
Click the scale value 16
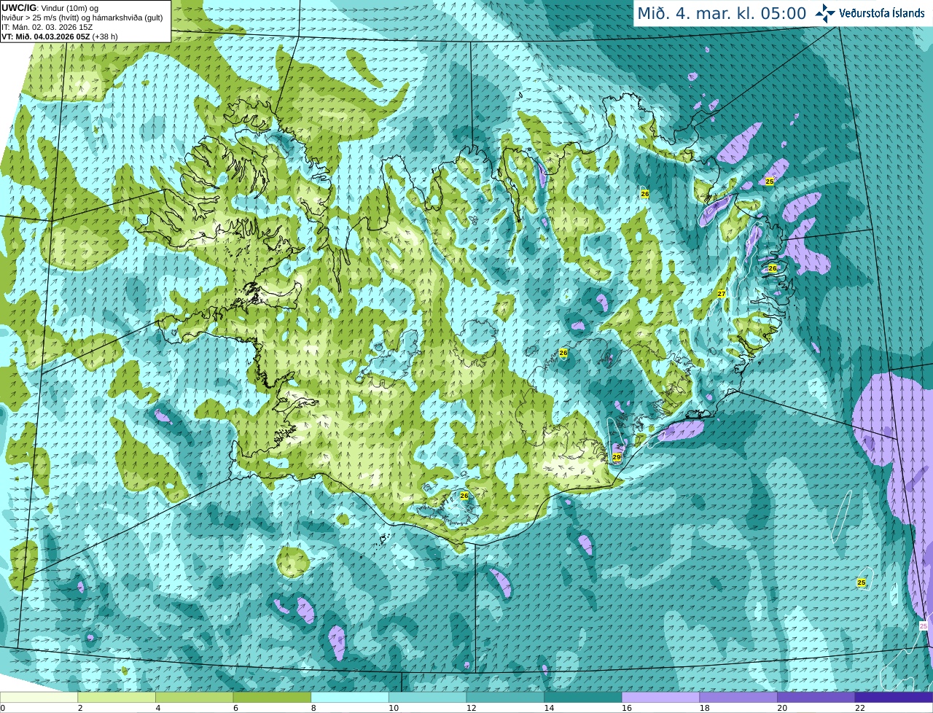click(x=626, y=708)
